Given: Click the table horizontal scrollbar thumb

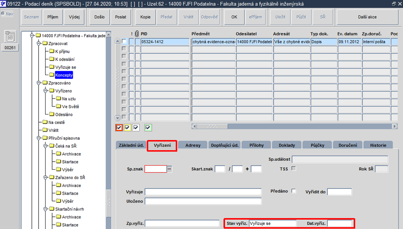Looking at the screenshot, I should [x=212, y=126].
